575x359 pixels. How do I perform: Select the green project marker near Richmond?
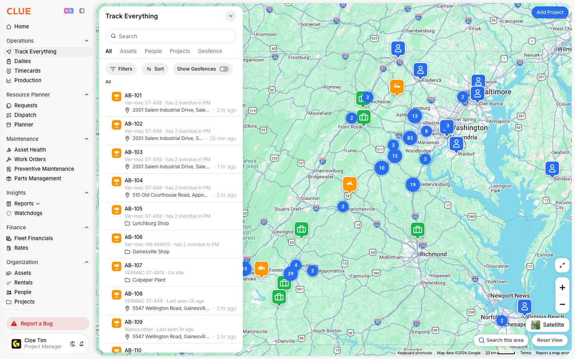click(x=418, y=230)
